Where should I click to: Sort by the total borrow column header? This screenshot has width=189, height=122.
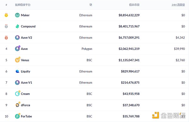click(134, 5)
